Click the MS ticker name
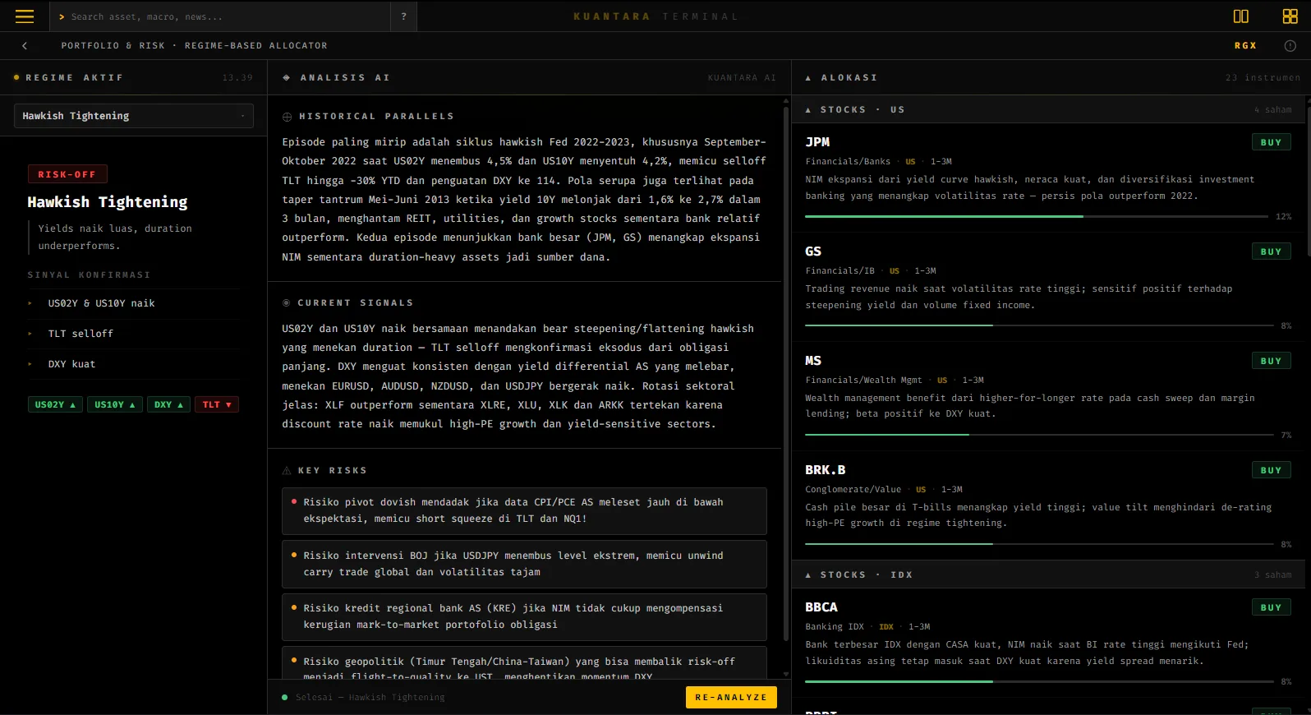This screenshot has height=715, width=1311. (x=813, y=361)
